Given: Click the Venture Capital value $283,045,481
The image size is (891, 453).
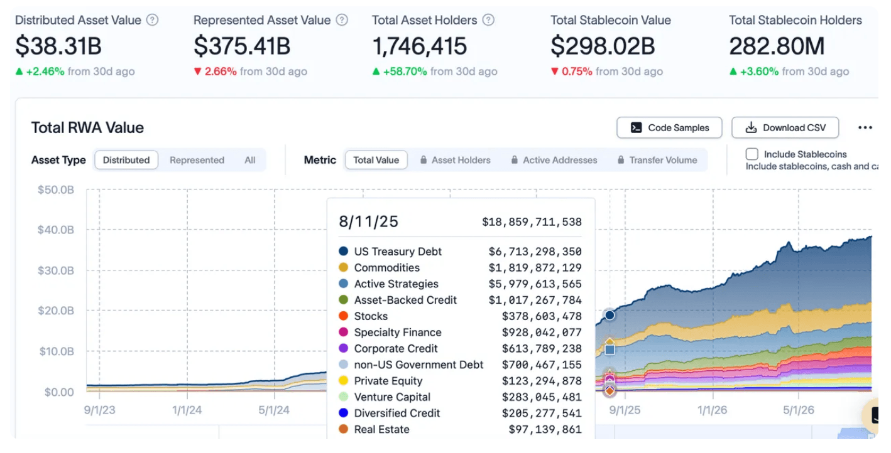Looking at the screenshot, I should 542,397.
